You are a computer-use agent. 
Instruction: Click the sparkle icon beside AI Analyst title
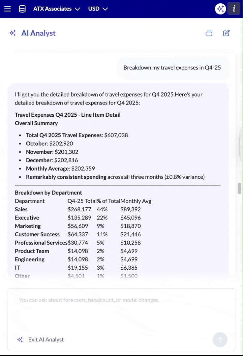(13, 33)
